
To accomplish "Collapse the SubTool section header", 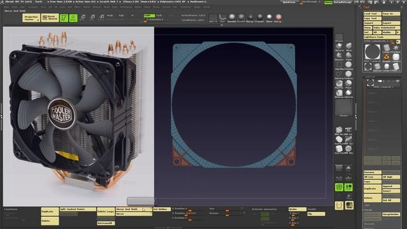I will tap(370, 77).
